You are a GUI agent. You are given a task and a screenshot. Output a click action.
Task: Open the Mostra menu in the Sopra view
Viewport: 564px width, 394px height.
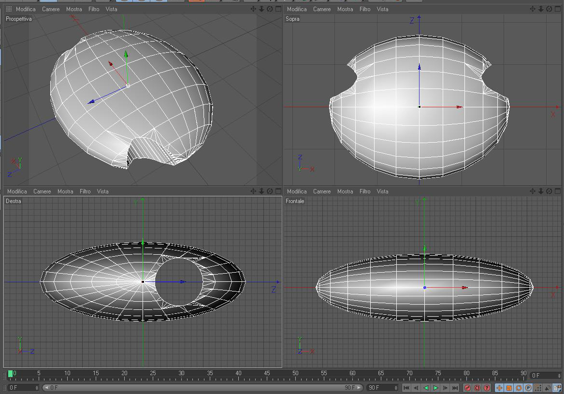345,9
